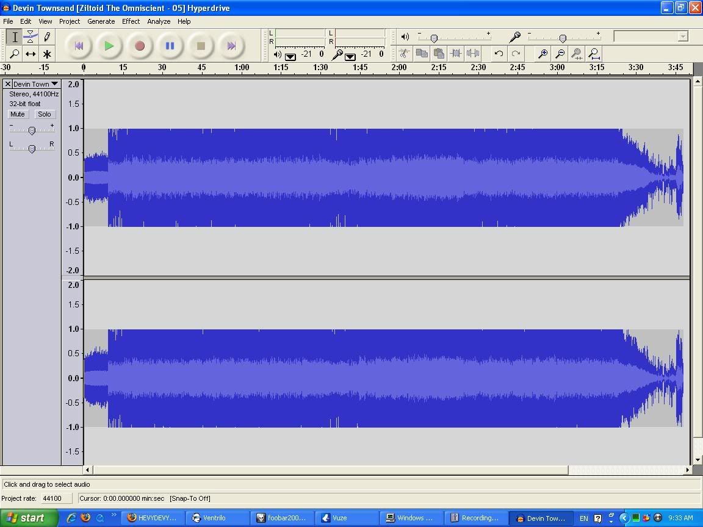703x527 pixels.
Task: Solo the Devin Town track
Action: [x=45, y=114]
